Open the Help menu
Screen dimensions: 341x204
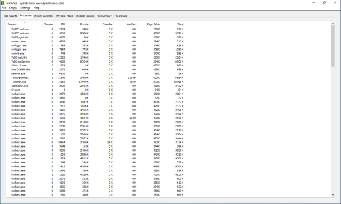[x=37, y=8]
